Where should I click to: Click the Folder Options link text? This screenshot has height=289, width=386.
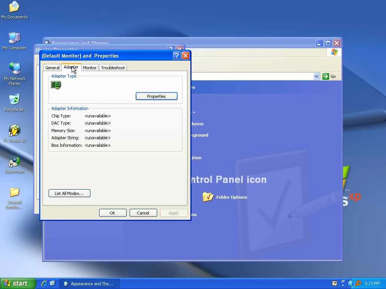231,197
